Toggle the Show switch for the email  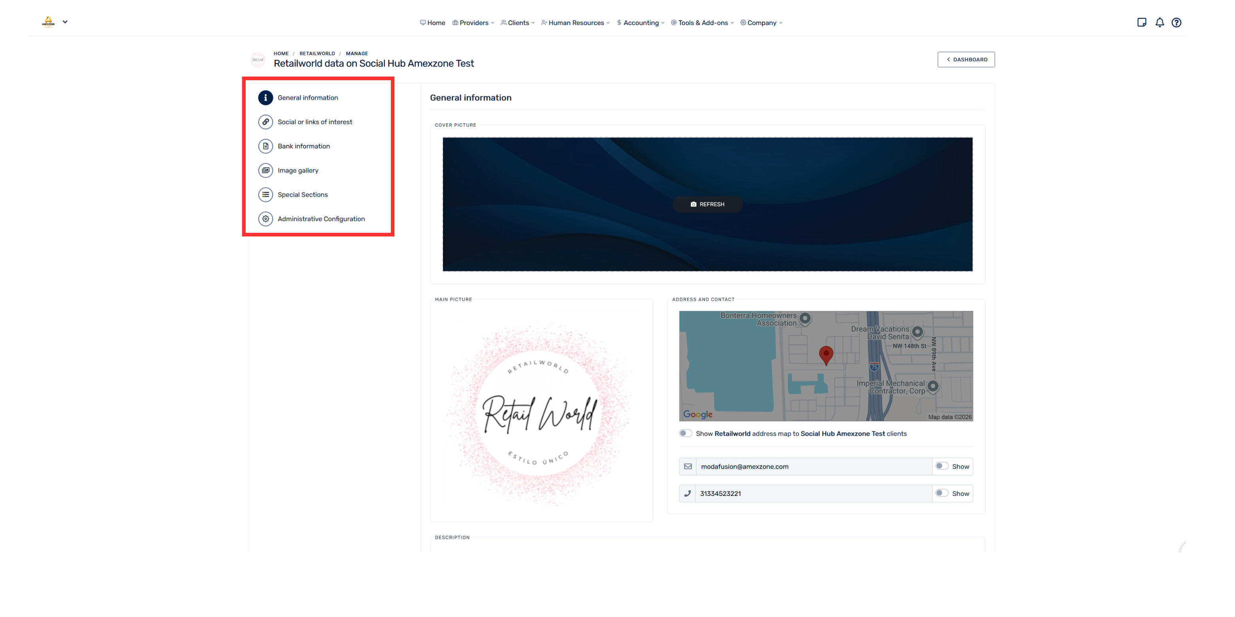pyautogui.click(x=942, y=466)
